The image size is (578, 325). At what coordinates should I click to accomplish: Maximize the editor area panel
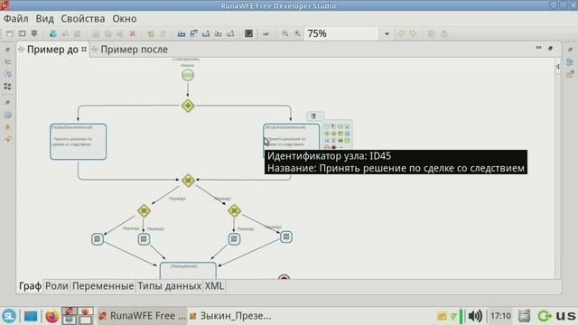click(x=550, y=48)
